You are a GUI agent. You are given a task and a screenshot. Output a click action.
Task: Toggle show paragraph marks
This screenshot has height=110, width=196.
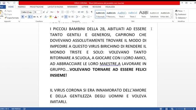tap(92, 12)
